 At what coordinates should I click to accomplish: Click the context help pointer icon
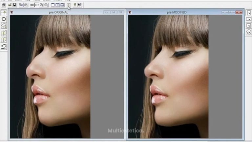[x=80, y=5]
